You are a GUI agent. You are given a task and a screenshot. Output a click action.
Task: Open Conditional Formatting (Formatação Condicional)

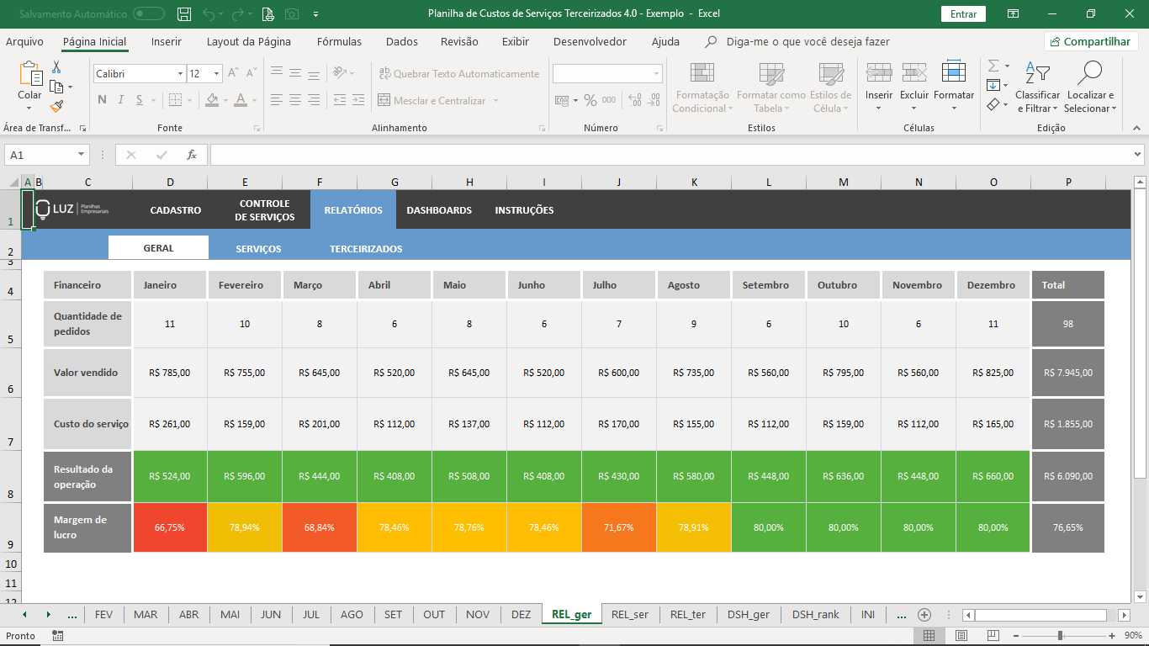coord(702,87)
